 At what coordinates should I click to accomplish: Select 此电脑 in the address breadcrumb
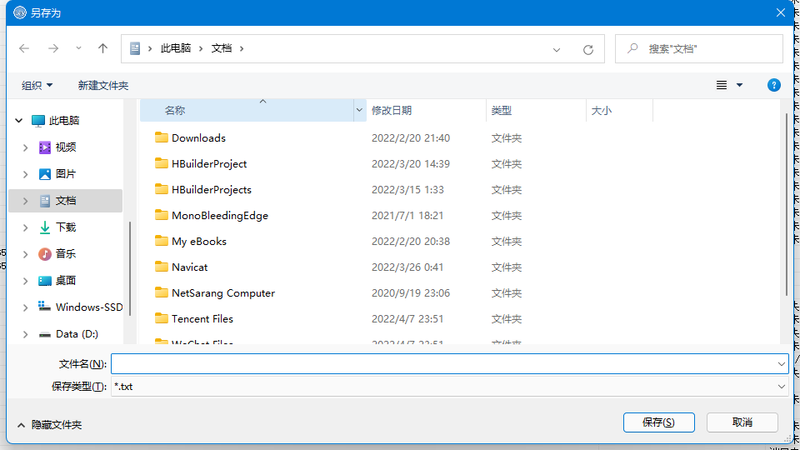(x=176, y=48)
